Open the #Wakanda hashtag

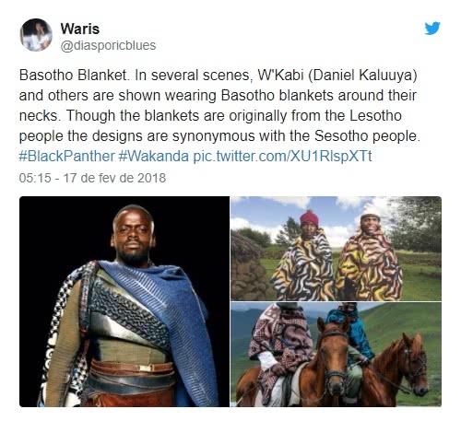(153, 156)
